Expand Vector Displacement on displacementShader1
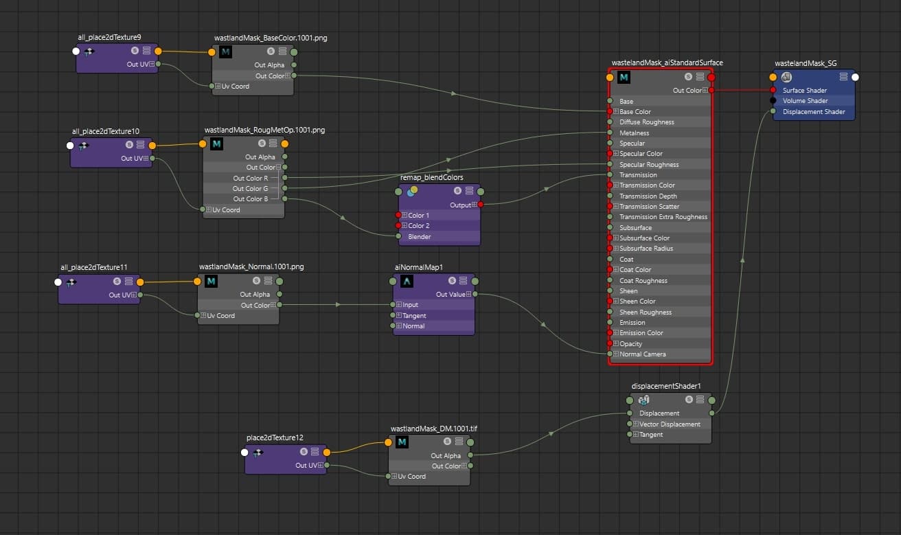 coord(636,424)
